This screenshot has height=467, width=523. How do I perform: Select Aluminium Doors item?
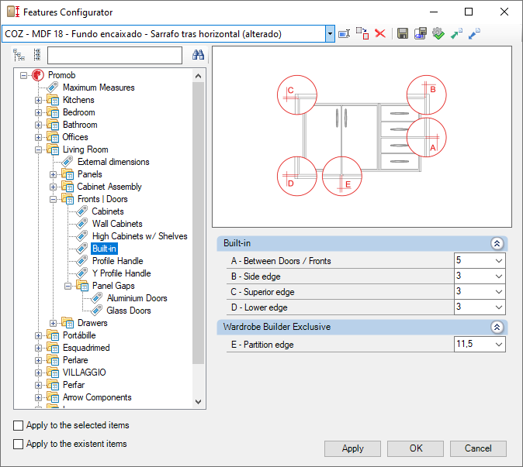pyautogui.click(x=137, y=298)
